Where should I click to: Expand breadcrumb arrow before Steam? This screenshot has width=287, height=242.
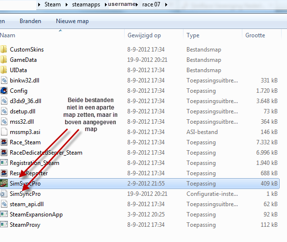[x=39, y=4]
